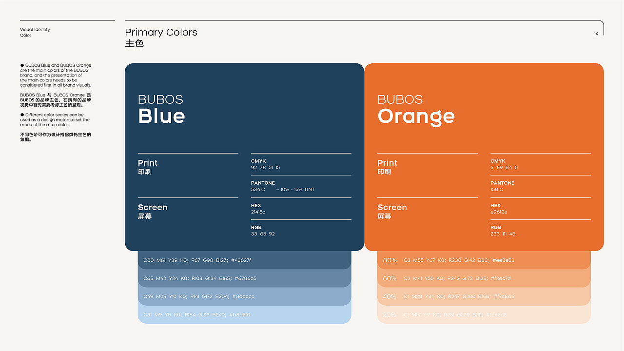This screenshot has height=351, width=624.
Task: Click the blue RGB value '33 65 92'
Action: click(263, 234)
